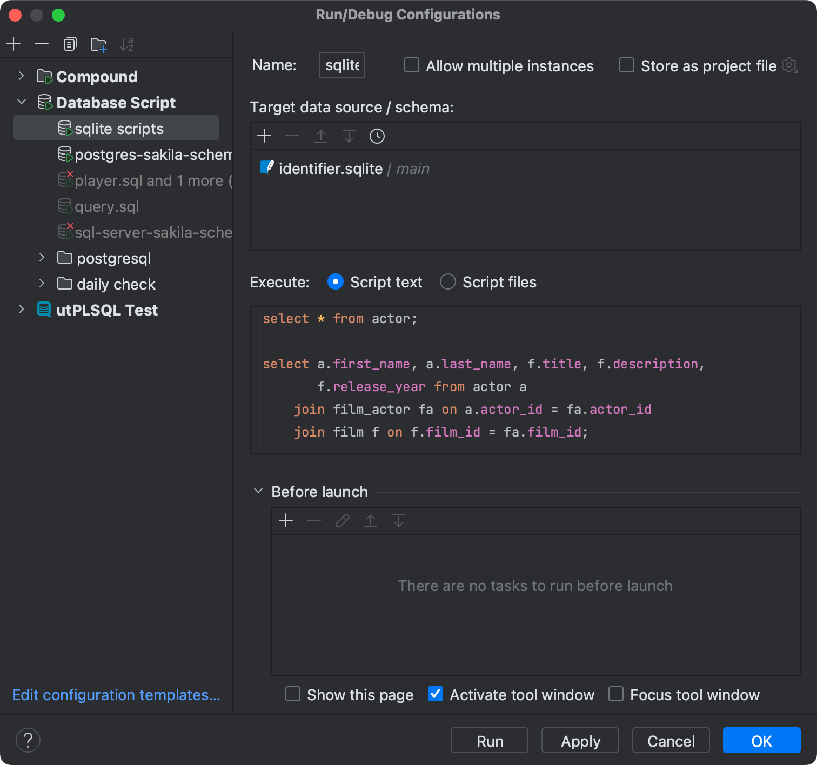Viewport: 817px width, 765px height.
Task: Open Edit configuration templates
Action: tap(116, 695)
